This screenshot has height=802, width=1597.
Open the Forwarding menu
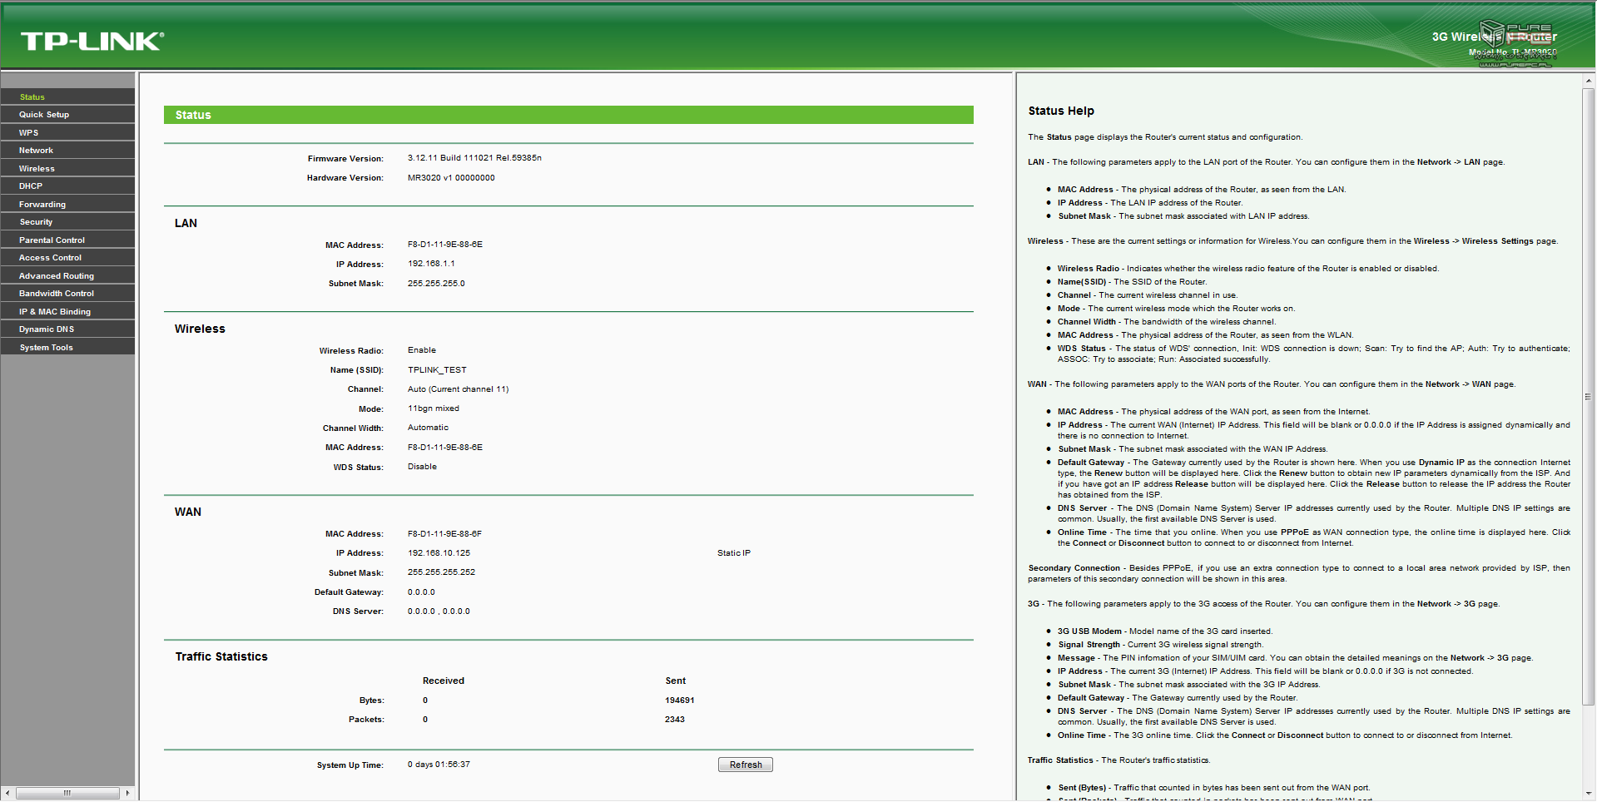coord(42,205)
